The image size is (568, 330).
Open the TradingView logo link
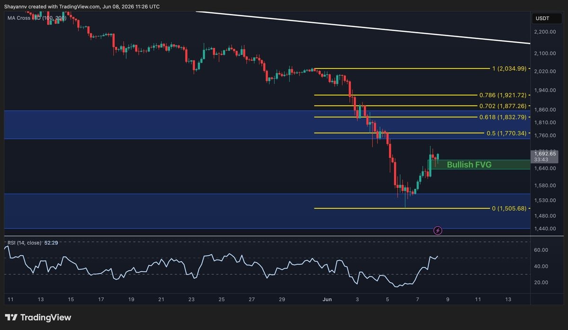38,317
